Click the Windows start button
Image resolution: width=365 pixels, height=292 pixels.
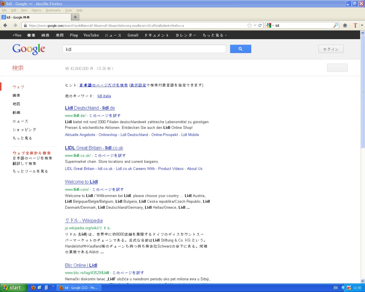(x=14, y=288)
